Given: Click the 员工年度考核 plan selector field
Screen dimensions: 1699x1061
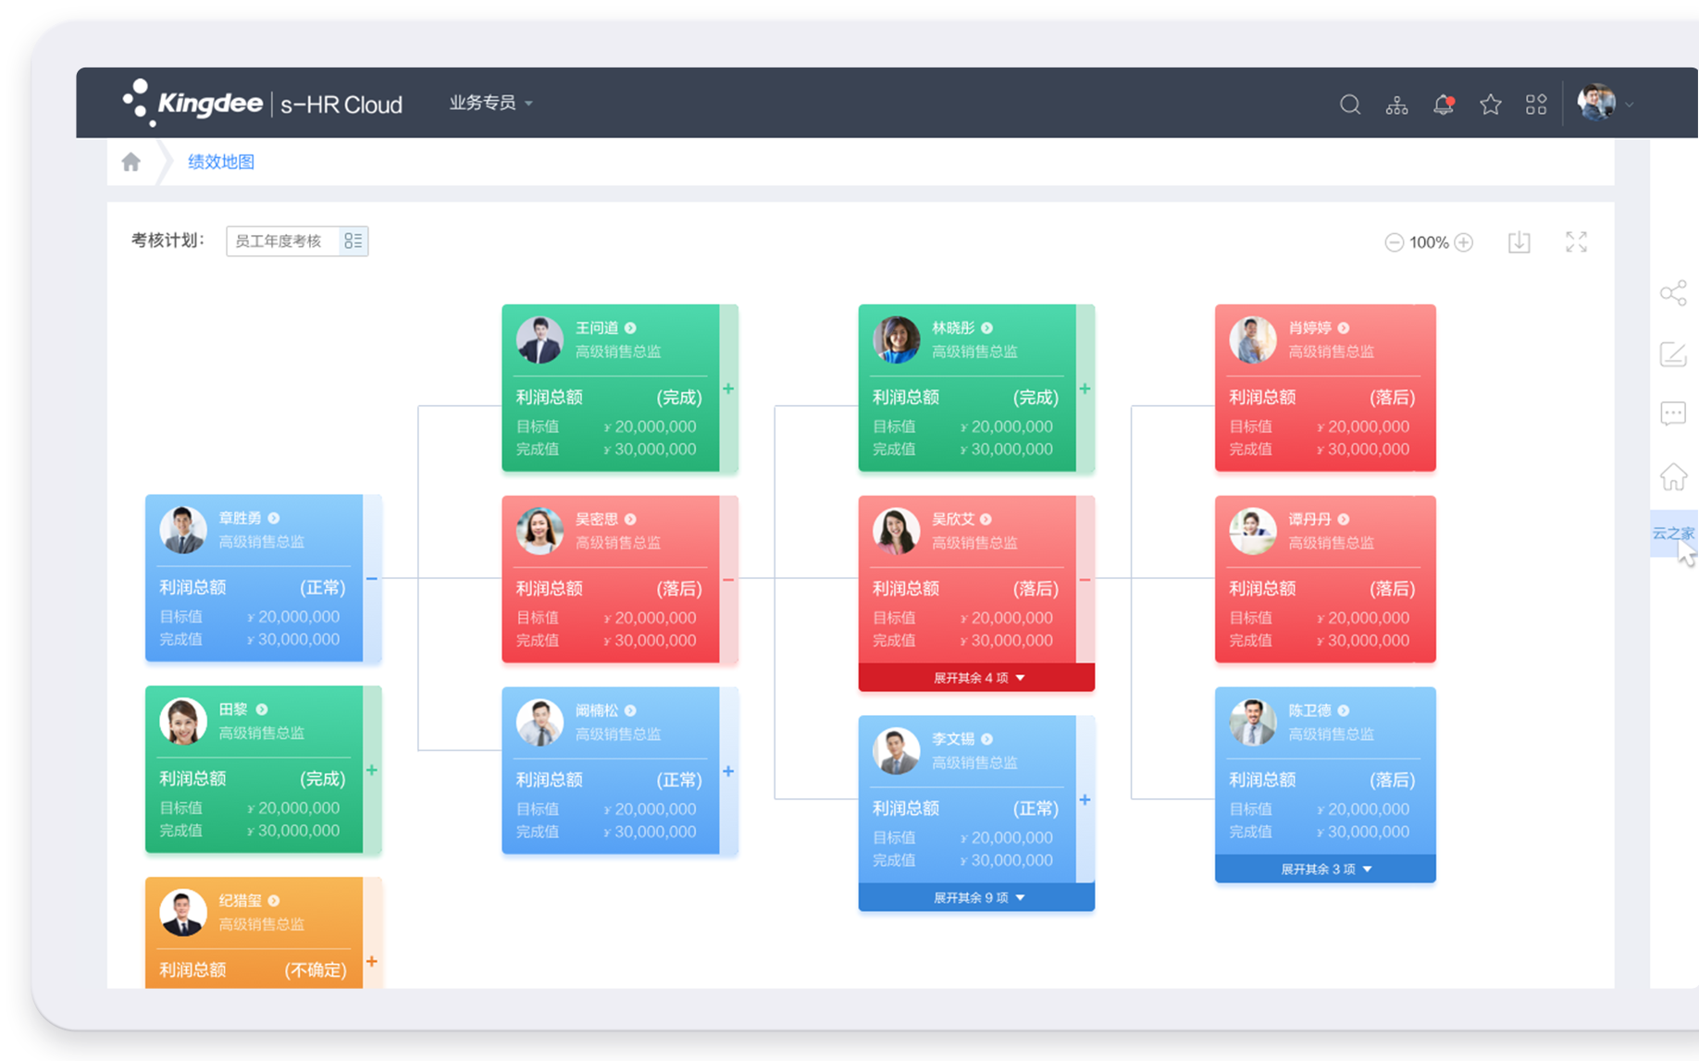Looking at the screenshot, I should (x=282, y=241).
